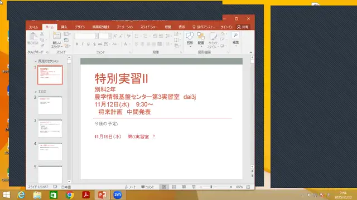
Task: Click the 65% zoom level
Action: [x=239, y=187]
